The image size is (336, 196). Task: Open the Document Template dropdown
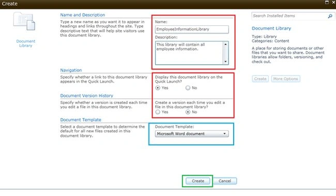pyautogui.click(x=192, y=134)
